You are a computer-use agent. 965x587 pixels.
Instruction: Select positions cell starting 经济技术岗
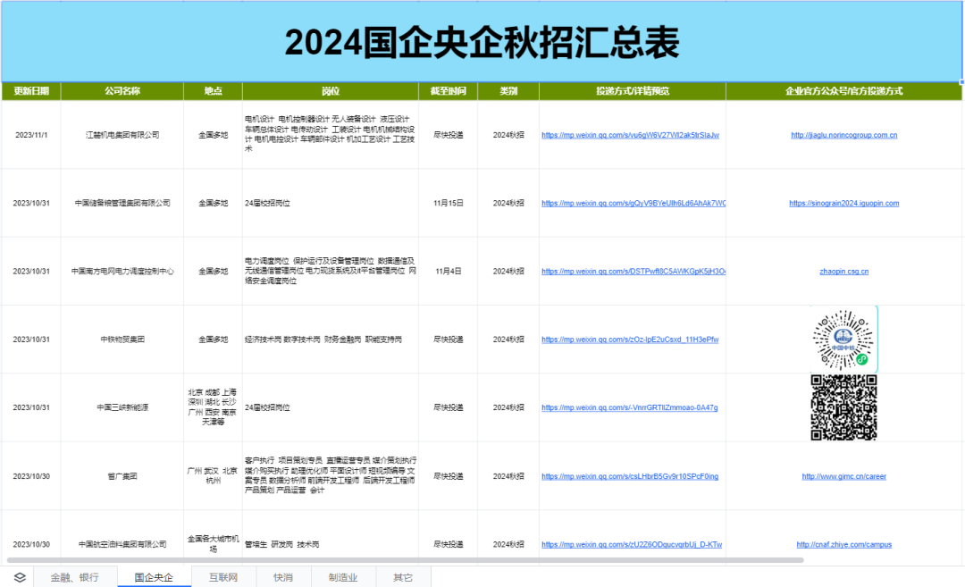click(331, 340)
